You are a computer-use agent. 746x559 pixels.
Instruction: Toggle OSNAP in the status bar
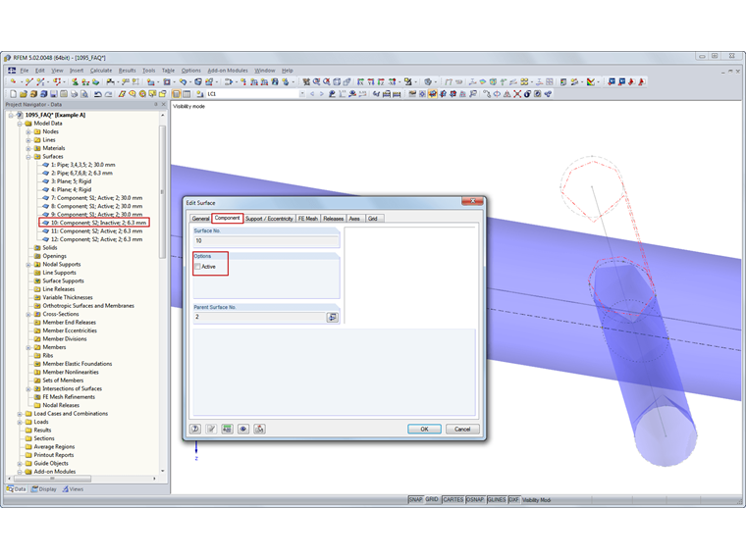[475, 499]
